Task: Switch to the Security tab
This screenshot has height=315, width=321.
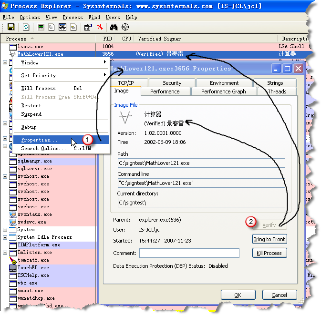Action: 172,82
